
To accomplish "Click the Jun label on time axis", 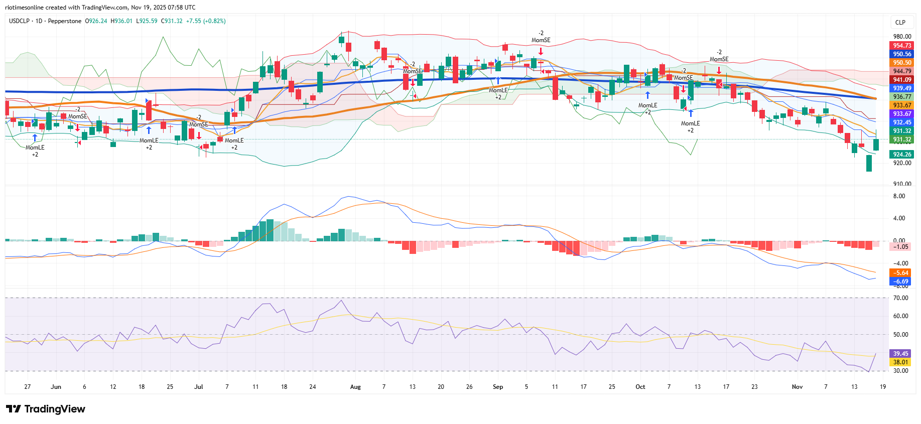I will point(56,387).
